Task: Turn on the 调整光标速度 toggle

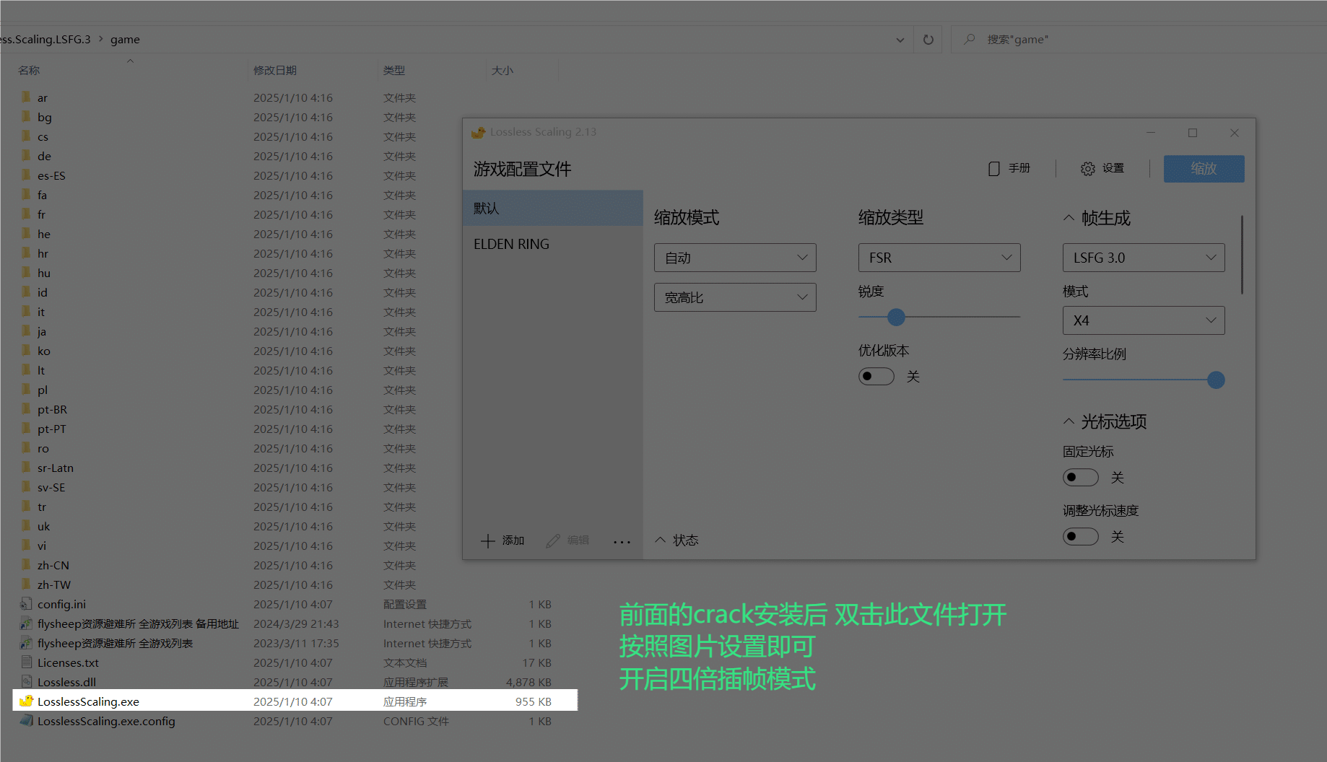Action: [x=1080, y=537]
